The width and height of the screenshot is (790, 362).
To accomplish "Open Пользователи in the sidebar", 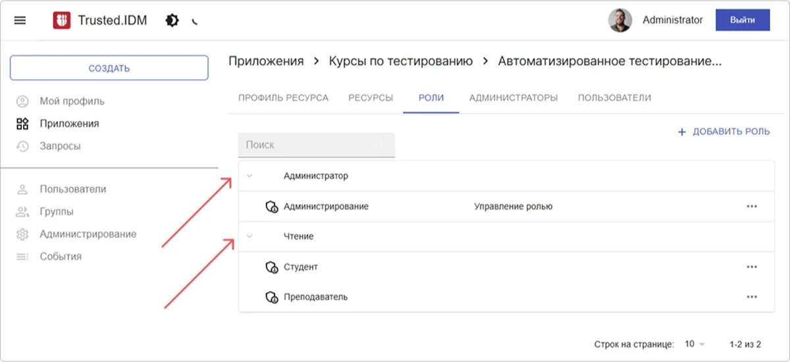I will point(72,190).
